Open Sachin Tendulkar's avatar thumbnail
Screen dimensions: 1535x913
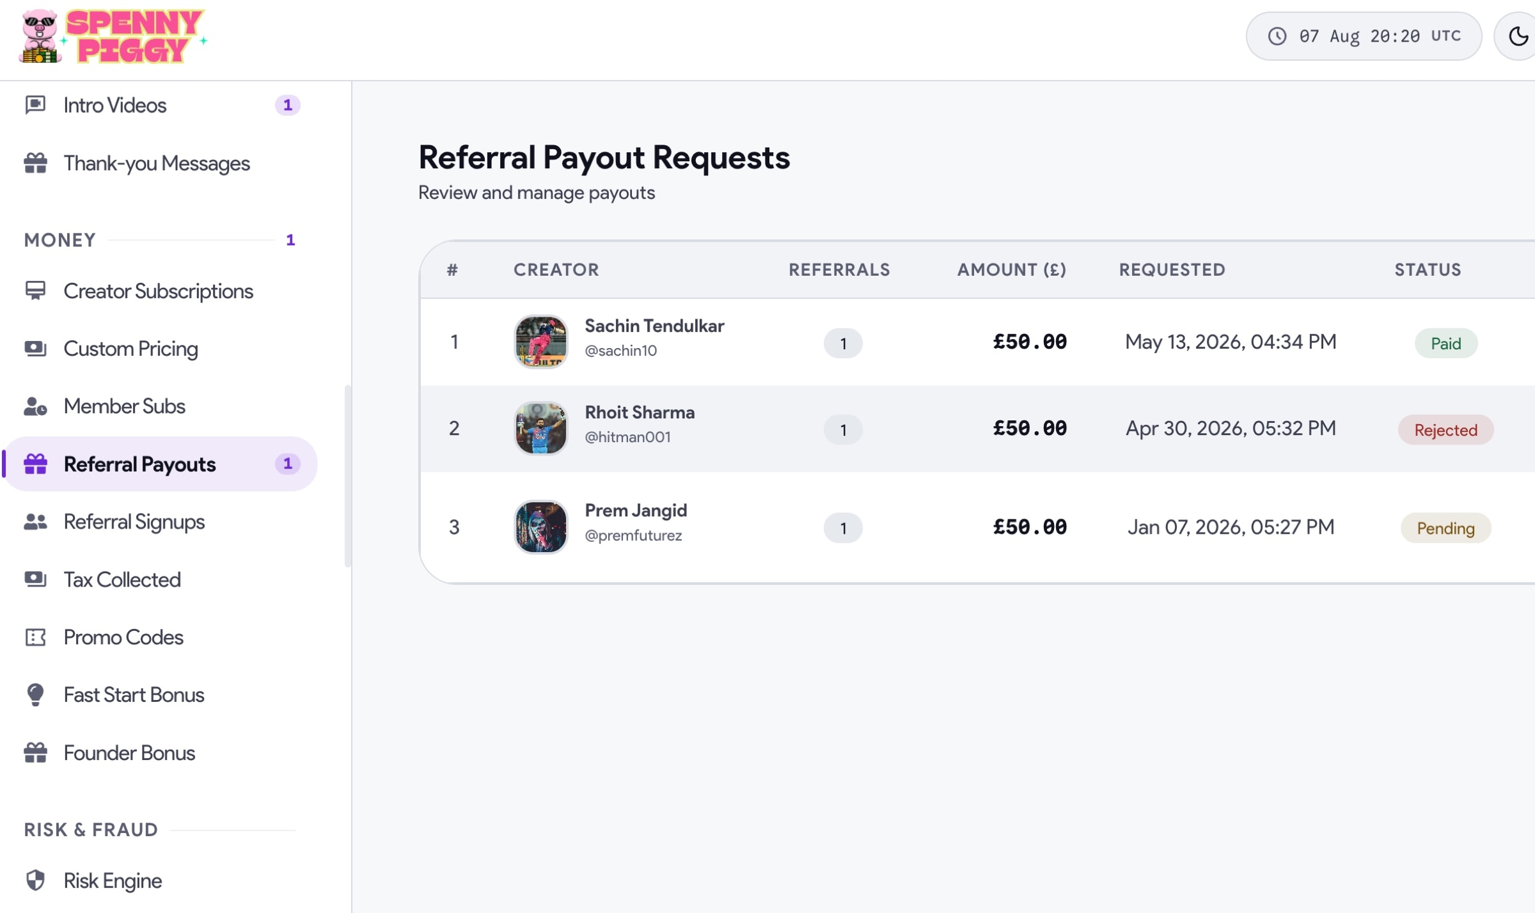pos(540,342)
